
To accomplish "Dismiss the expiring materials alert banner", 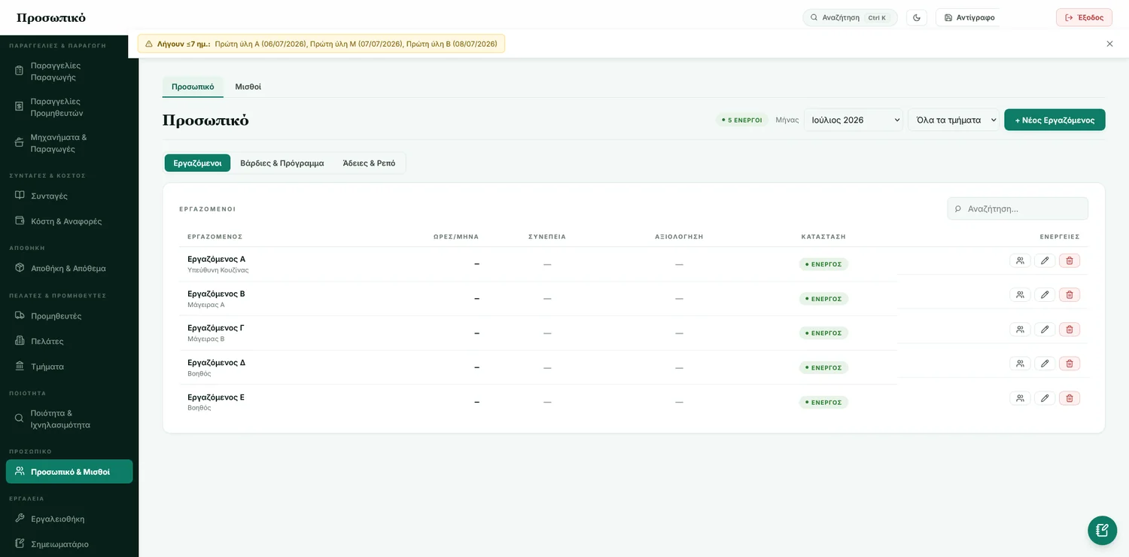I will tap(1109, 44).
